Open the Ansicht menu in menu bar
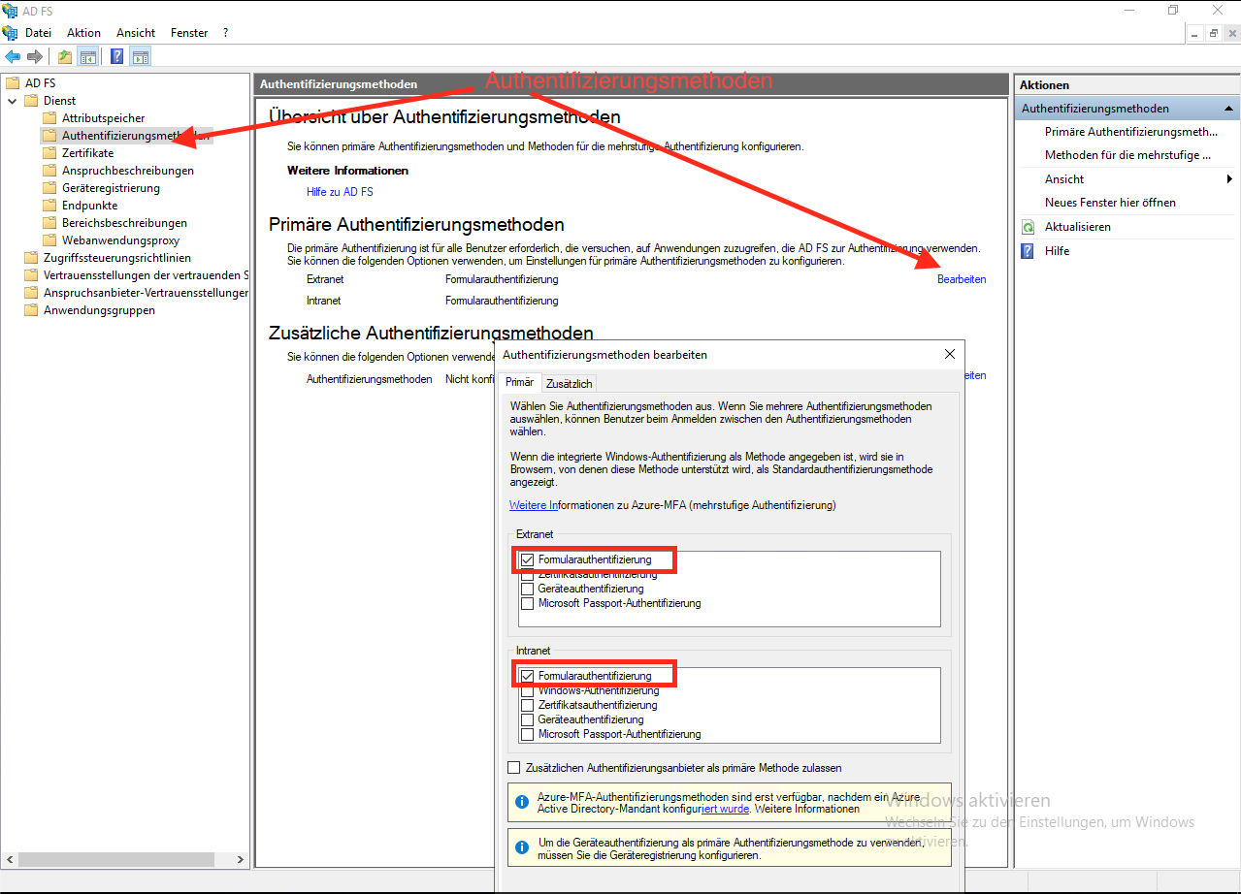The width and height of the screenshot is (1241, 894). [x=136, y=32]
